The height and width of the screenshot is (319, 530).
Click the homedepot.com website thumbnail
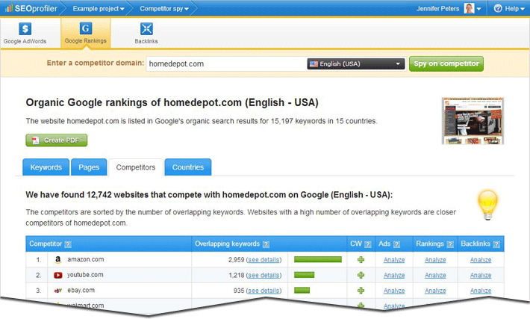click(x=473, y=121)
